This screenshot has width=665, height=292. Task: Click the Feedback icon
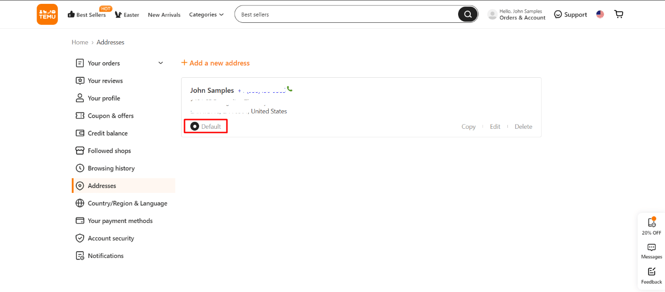pos(651,272)
